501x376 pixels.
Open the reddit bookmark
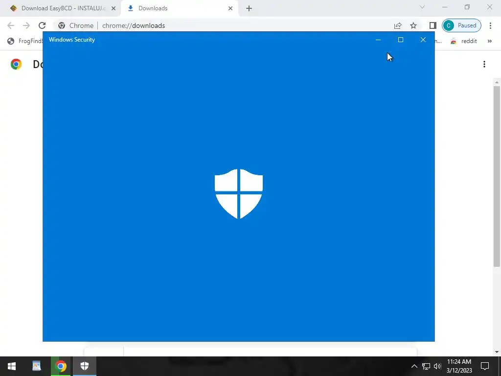pos(464,41)
